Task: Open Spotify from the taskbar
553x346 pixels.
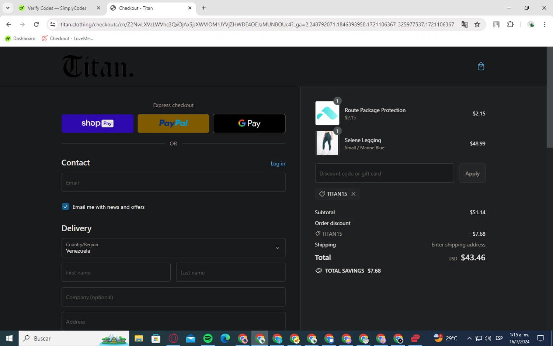Action: [208, 338]
